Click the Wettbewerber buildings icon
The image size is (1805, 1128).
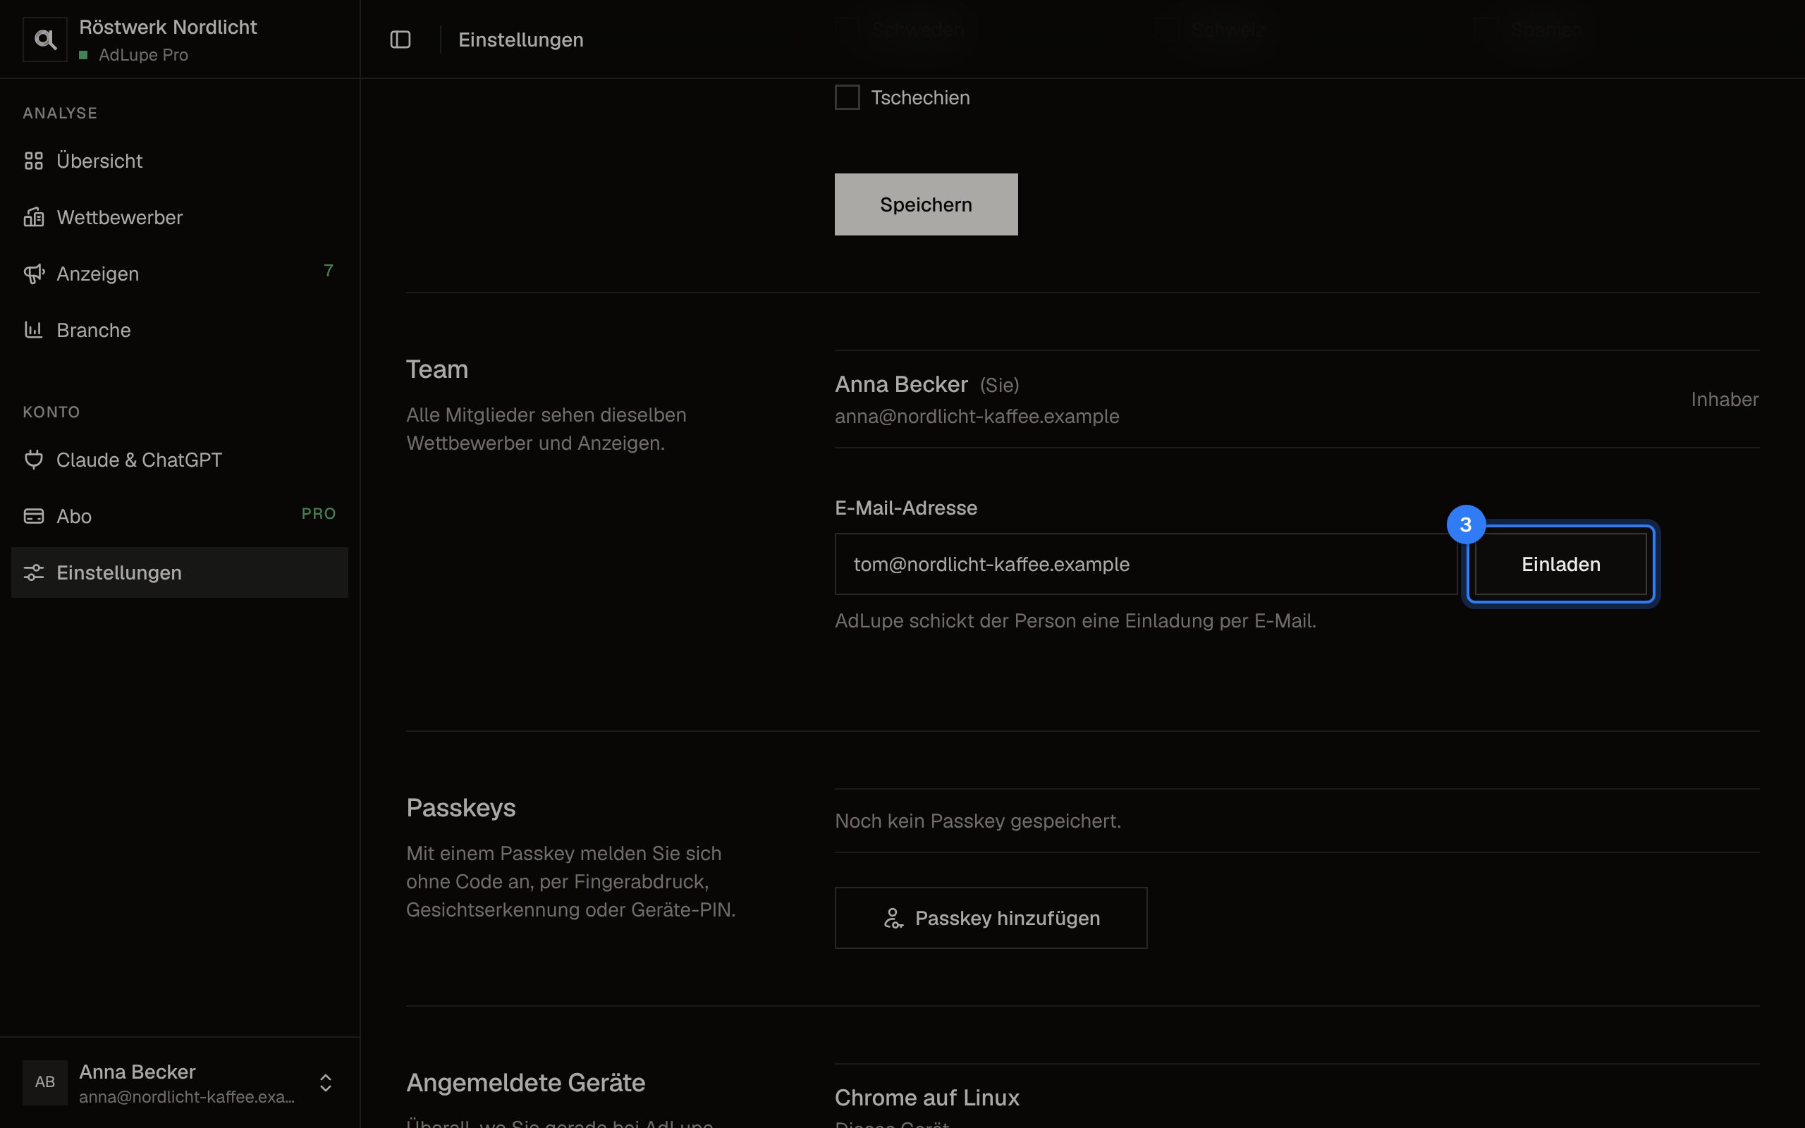(34, 217)
